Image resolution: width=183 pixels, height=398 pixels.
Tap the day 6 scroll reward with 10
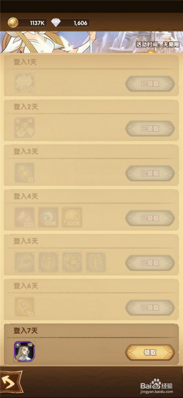click(x=24, y=307)
